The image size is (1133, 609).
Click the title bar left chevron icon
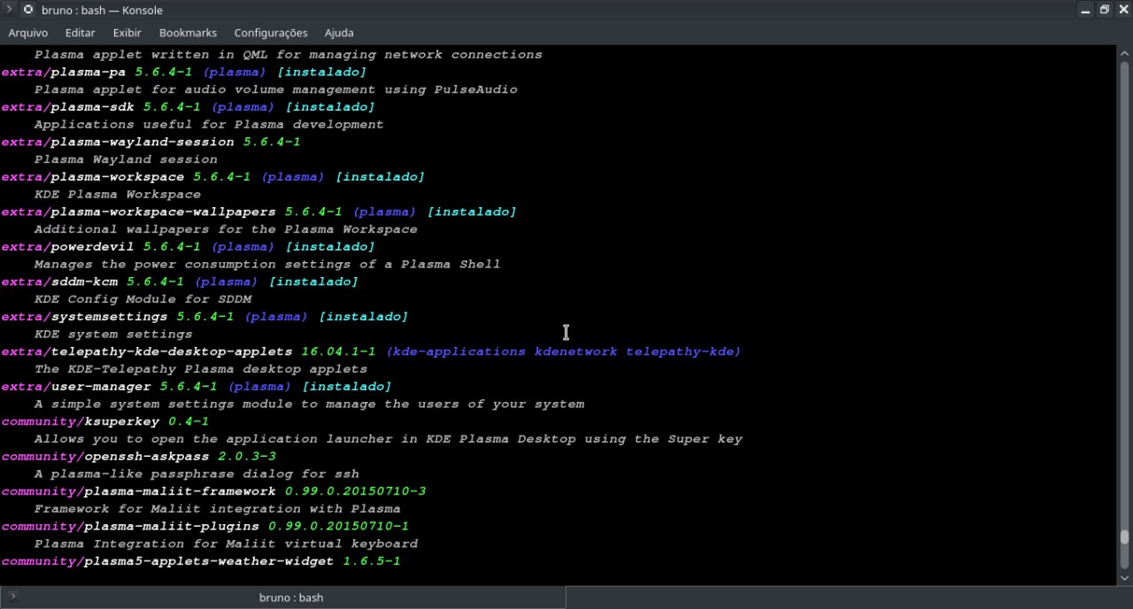click(x=9, y=9)
